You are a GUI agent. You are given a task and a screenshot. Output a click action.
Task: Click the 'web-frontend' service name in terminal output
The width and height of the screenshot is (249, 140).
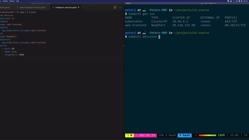(135, 25)
